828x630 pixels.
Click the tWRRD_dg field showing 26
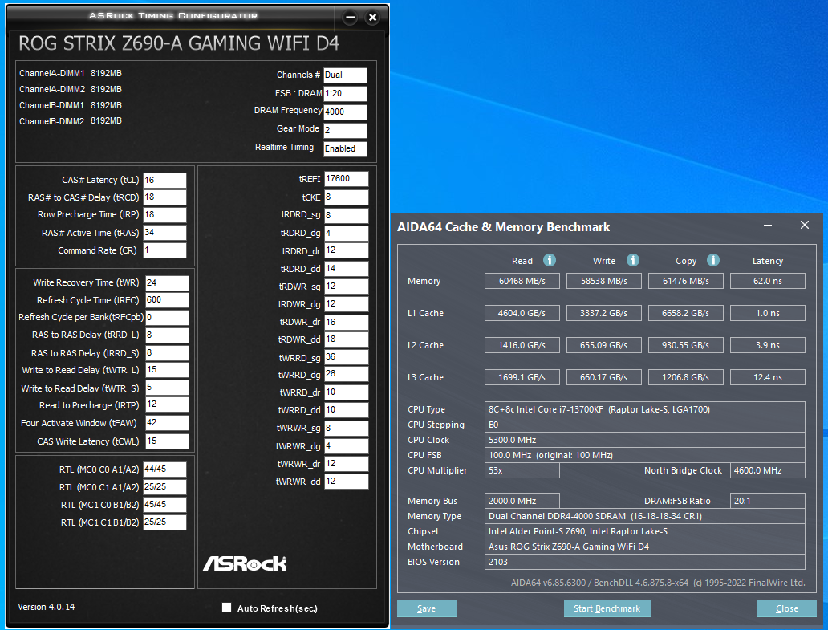[346, 375]
